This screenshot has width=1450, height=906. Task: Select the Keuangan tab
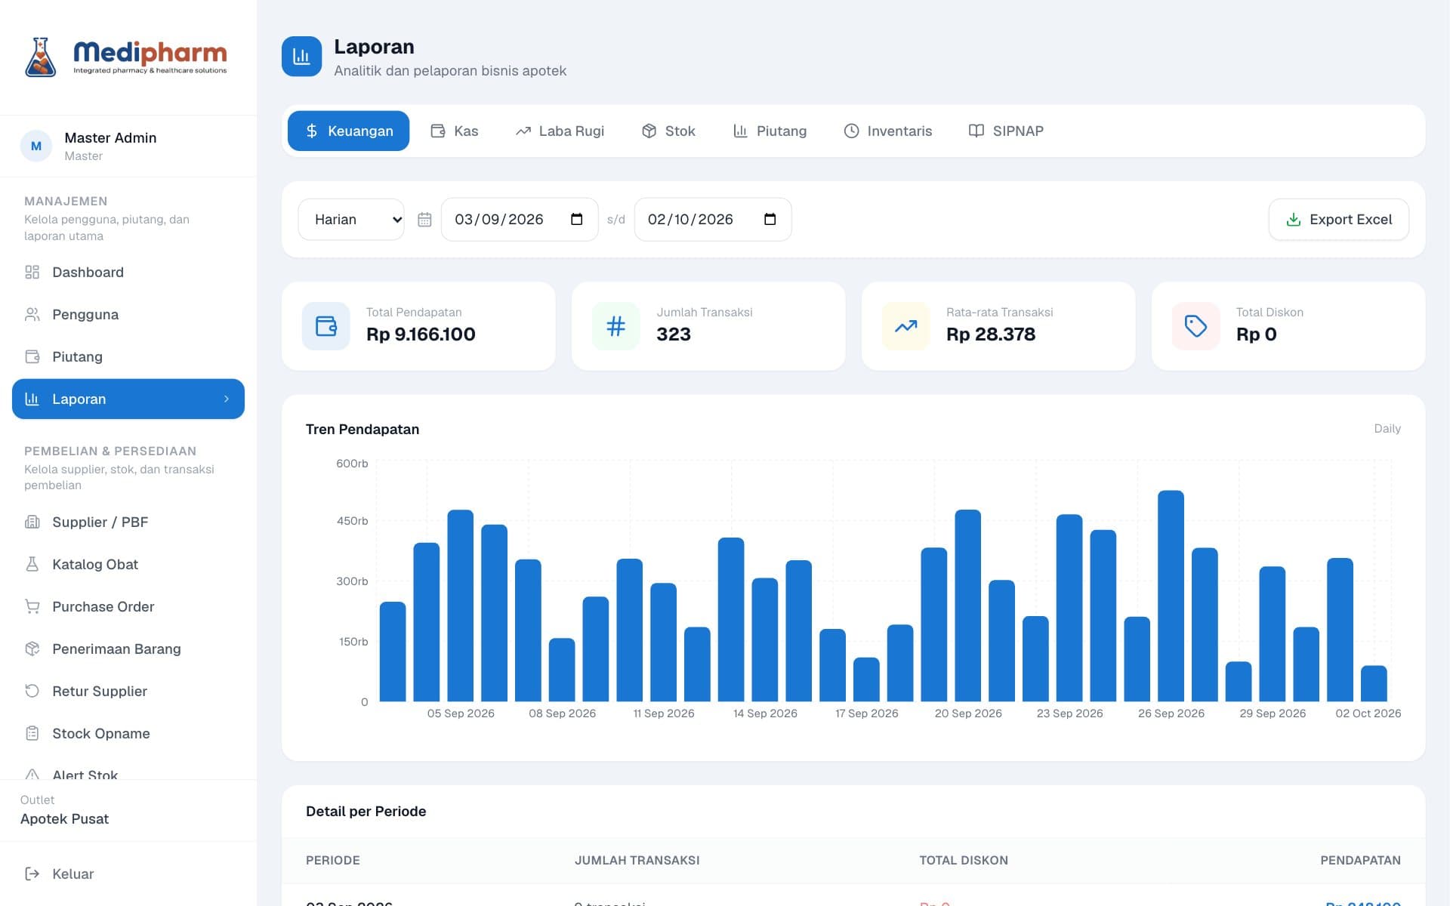coord(348,131)
